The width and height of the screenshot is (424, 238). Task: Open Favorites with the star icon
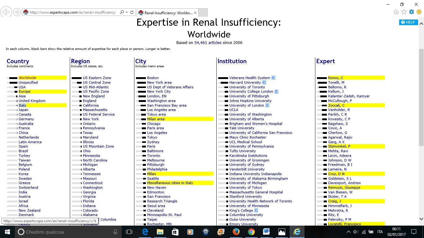(x=404, y=12)
